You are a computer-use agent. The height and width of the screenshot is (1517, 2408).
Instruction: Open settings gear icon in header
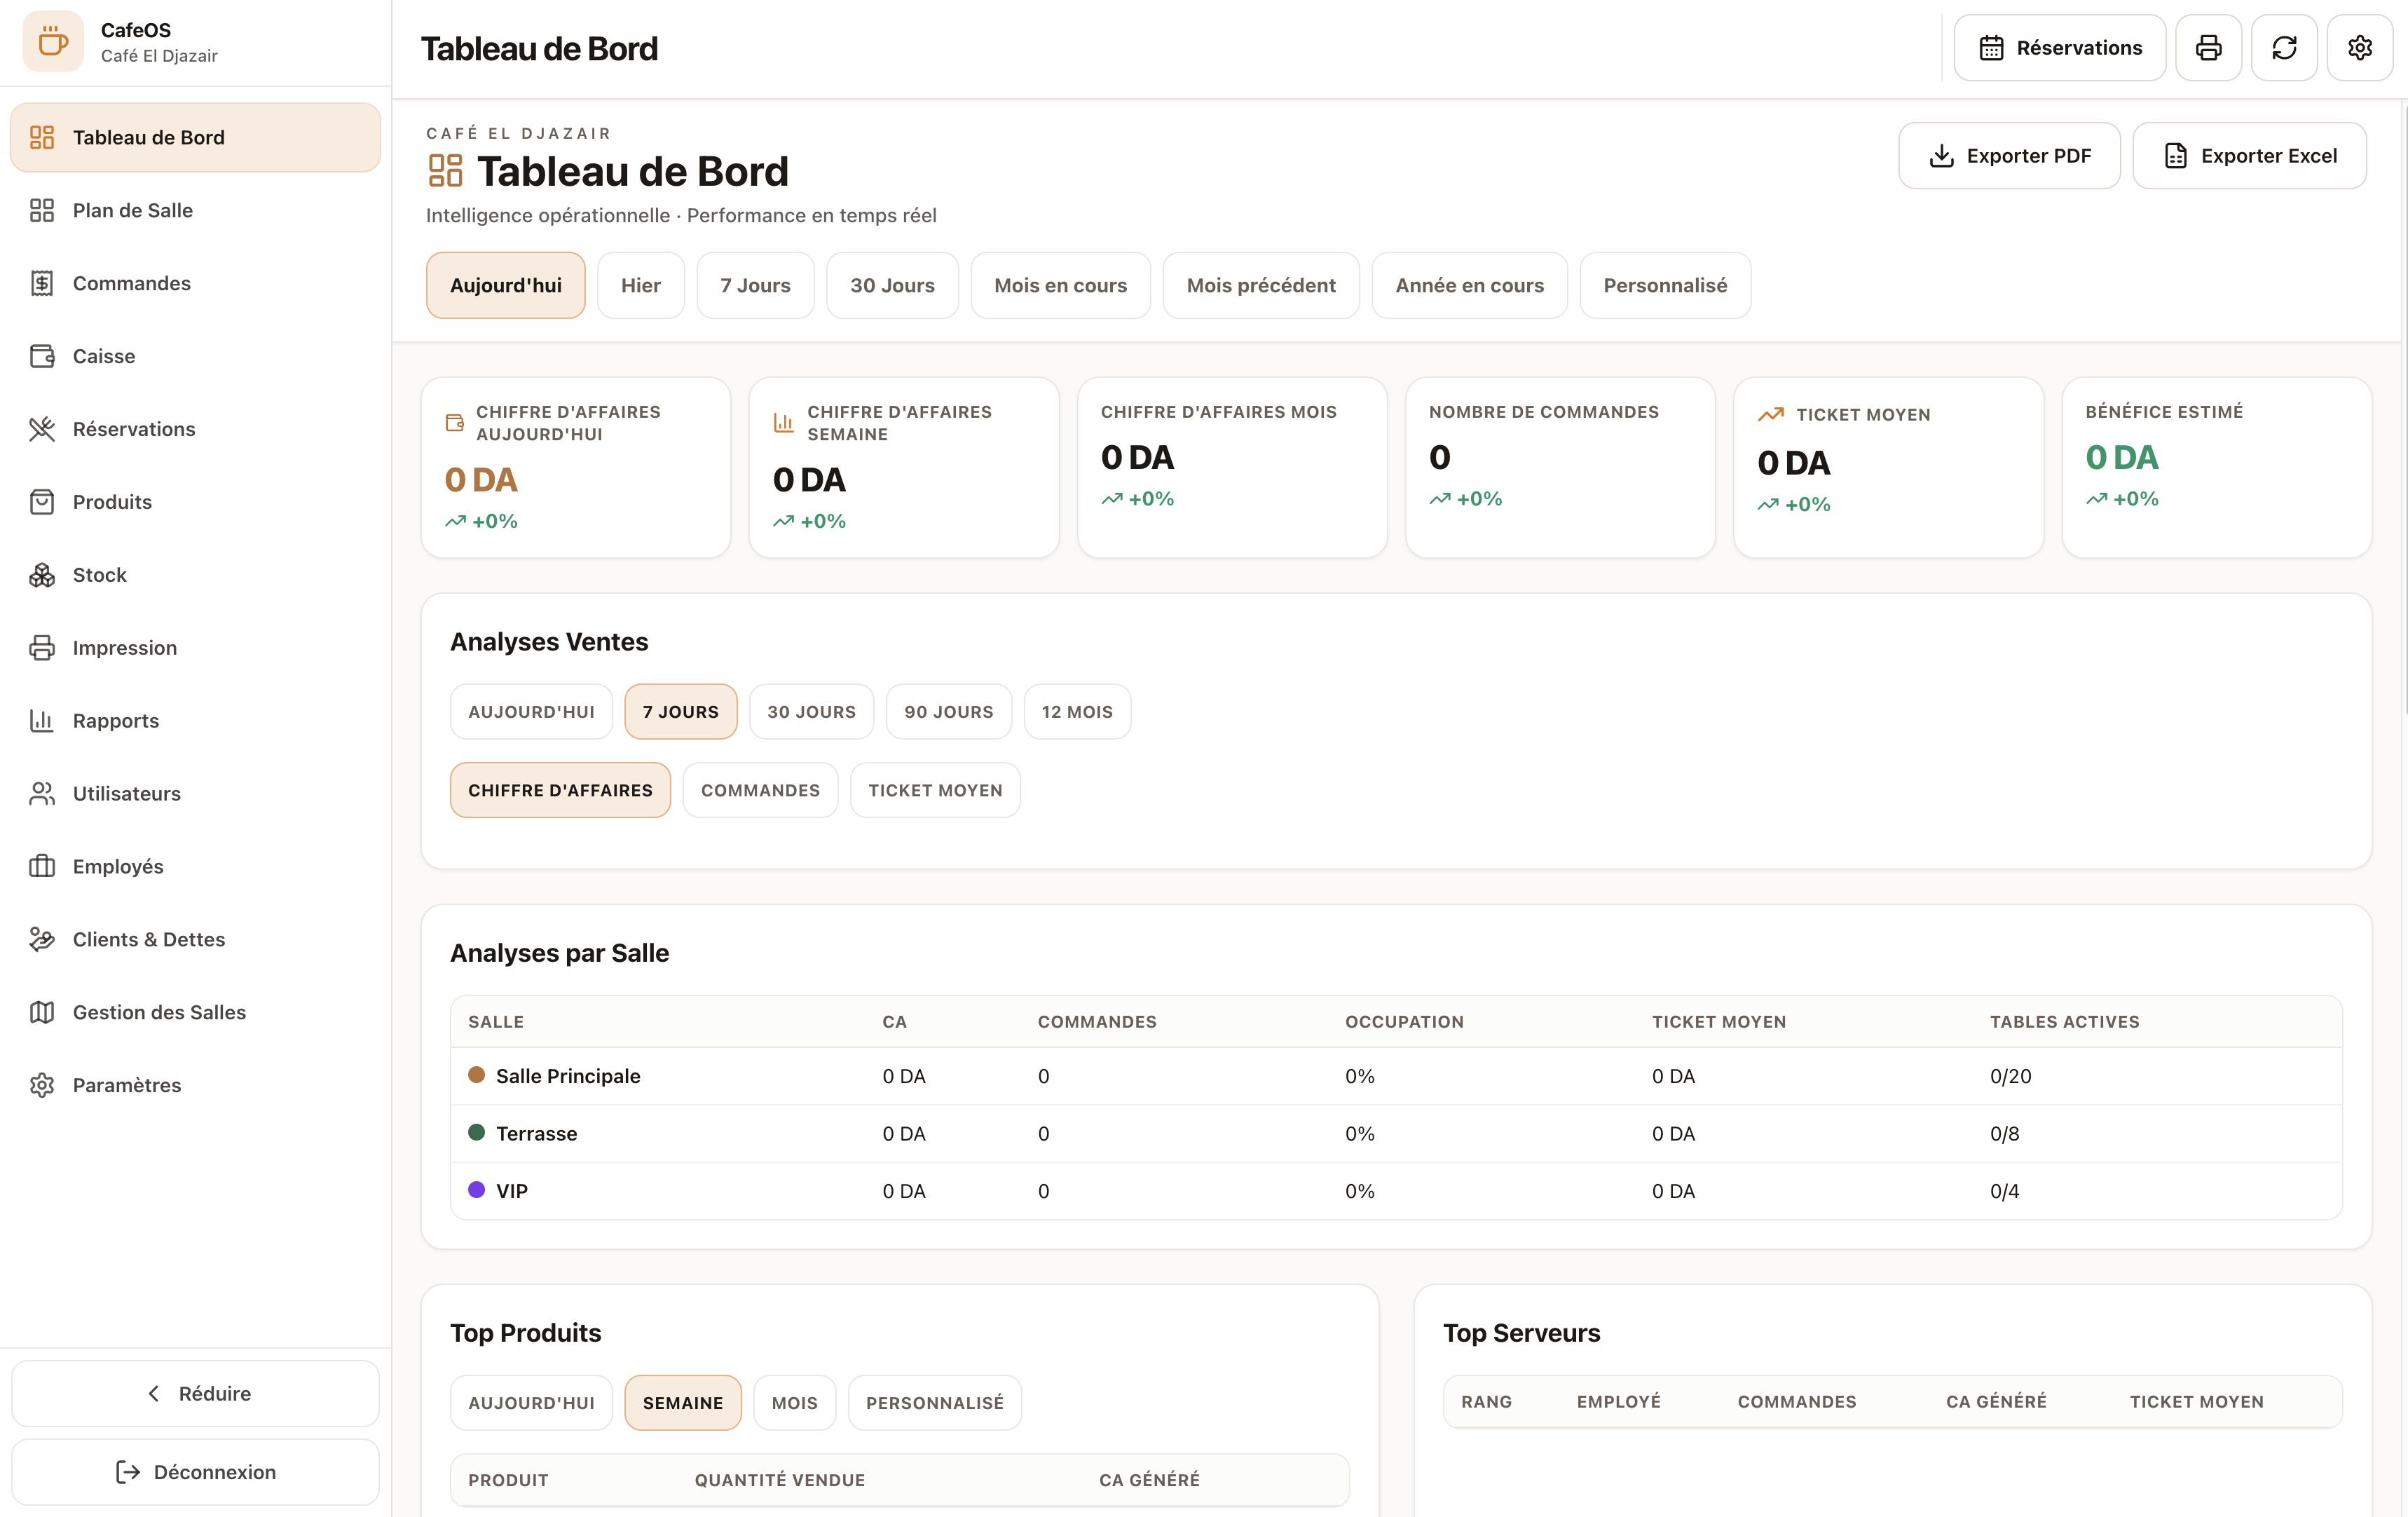tap(2360, 48)
